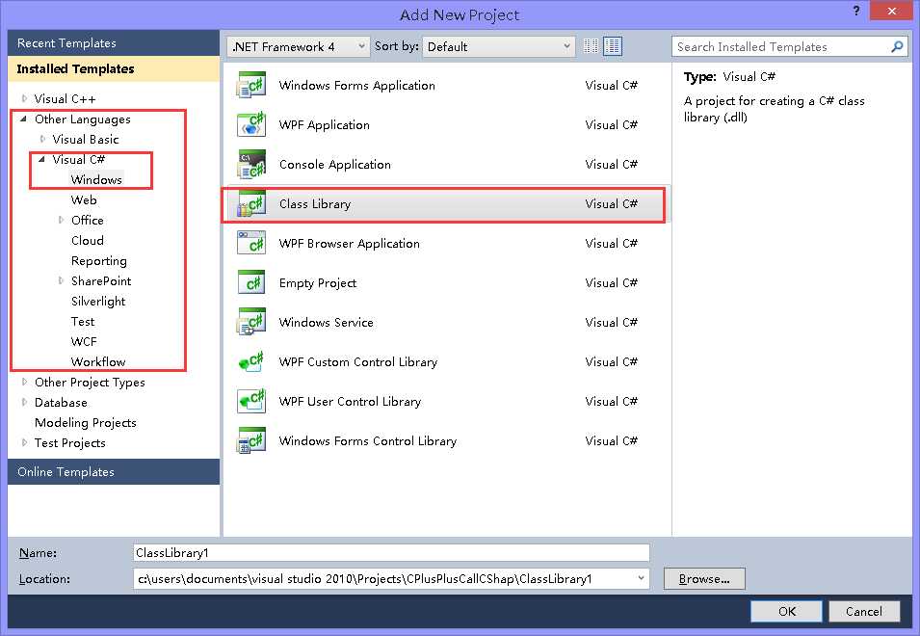
Task: Expand the Other Project Types node
Action: (x=24, y=382)
